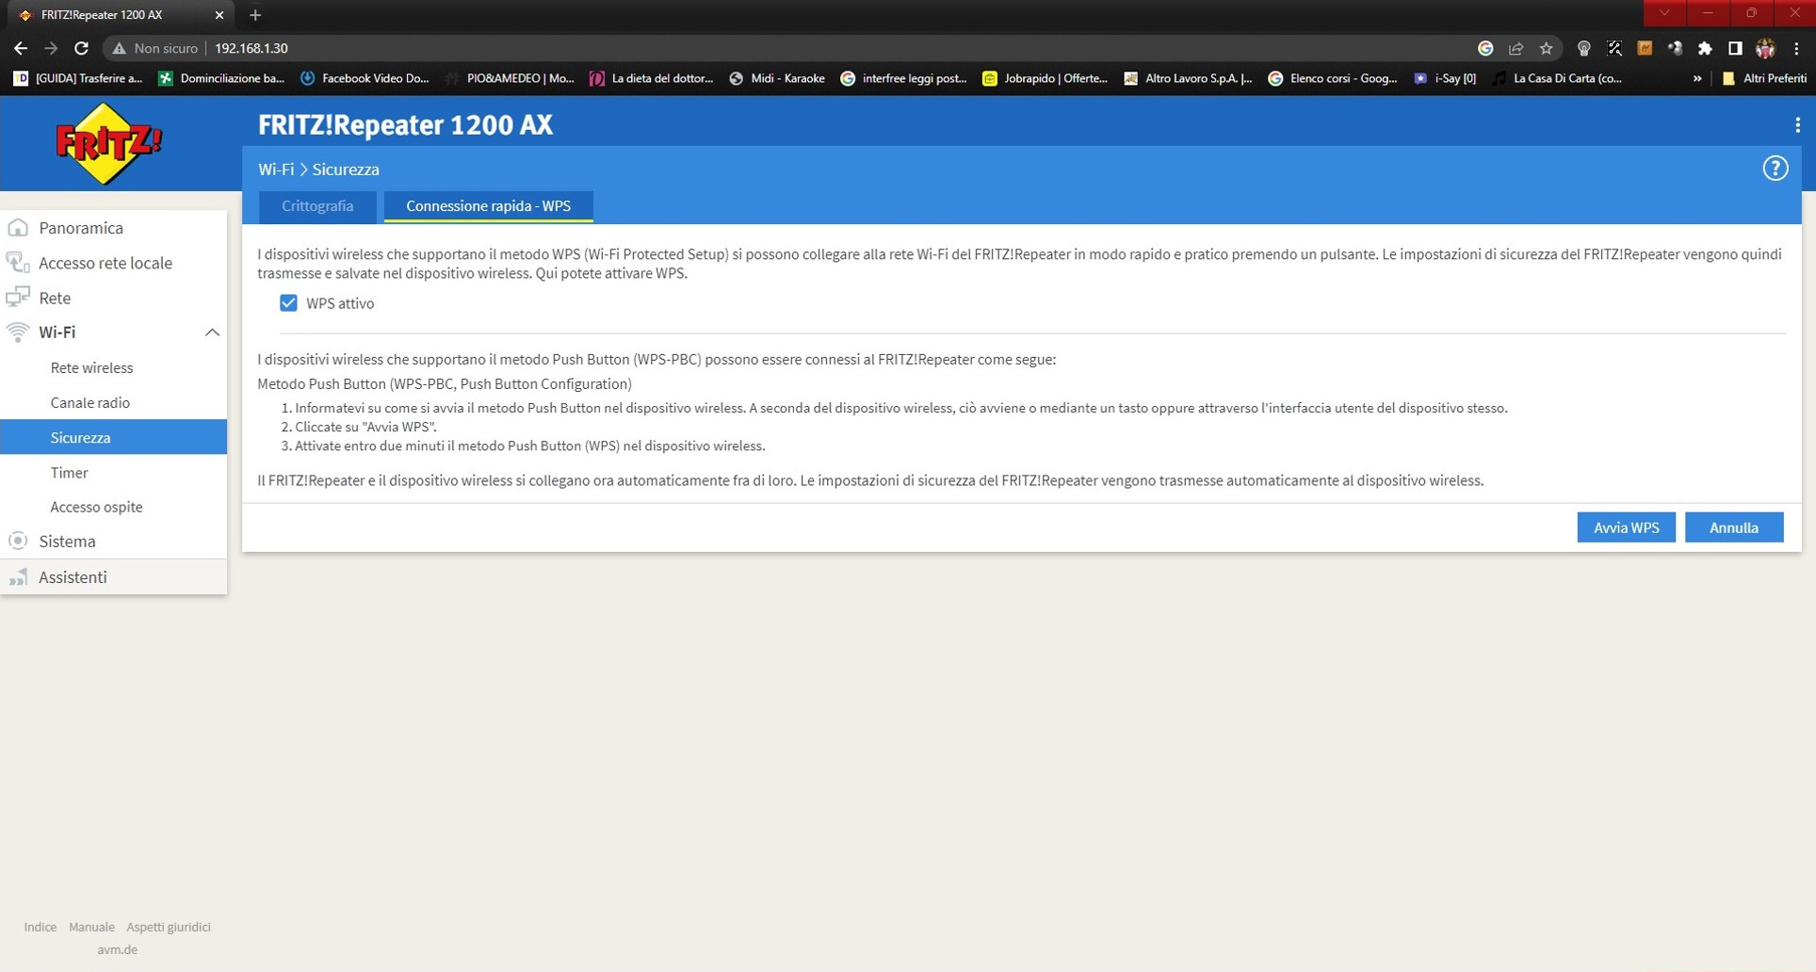Viewport: 1816px width, 972px height.
Task: Switch to the Crittografia tab
Action: point(317,206)
